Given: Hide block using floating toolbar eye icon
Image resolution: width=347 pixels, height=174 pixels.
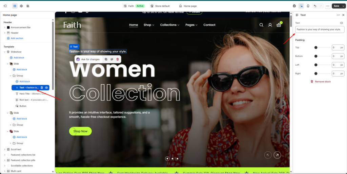Looking at the screenshot, I should point(112,59).
